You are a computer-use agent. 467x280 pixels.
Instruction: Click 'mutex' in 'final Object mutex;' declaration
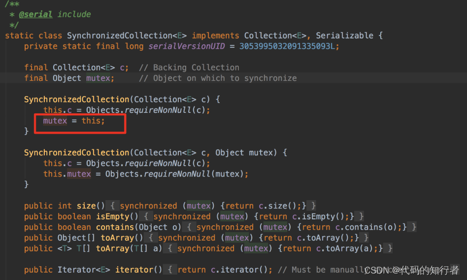[x=98, y=78]
